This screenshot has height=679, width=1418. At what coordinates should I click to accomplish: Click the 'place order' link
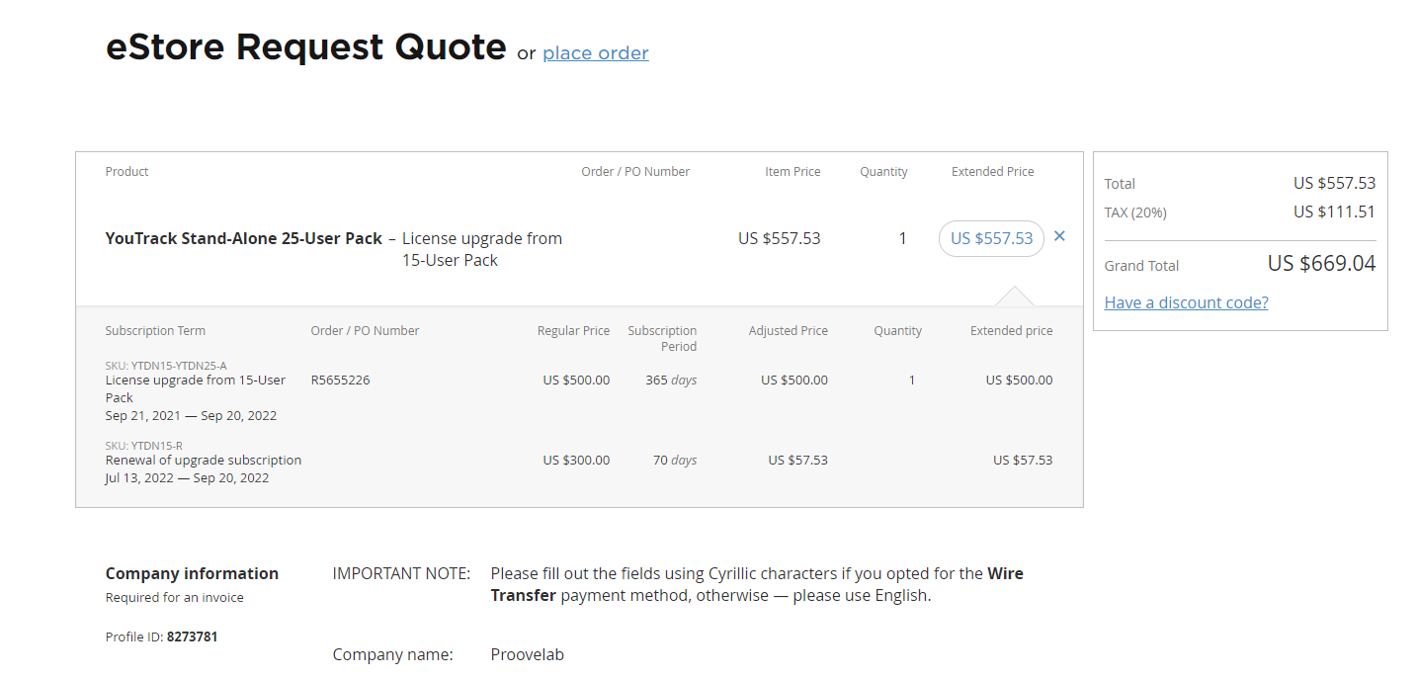coord(595,53)
